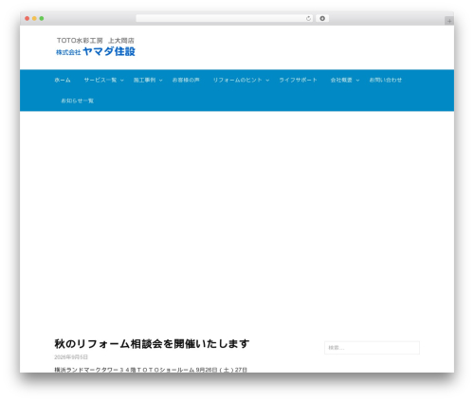Open the サービス一覧 menu item
This screenshot has width=474, height=401.
100,80
